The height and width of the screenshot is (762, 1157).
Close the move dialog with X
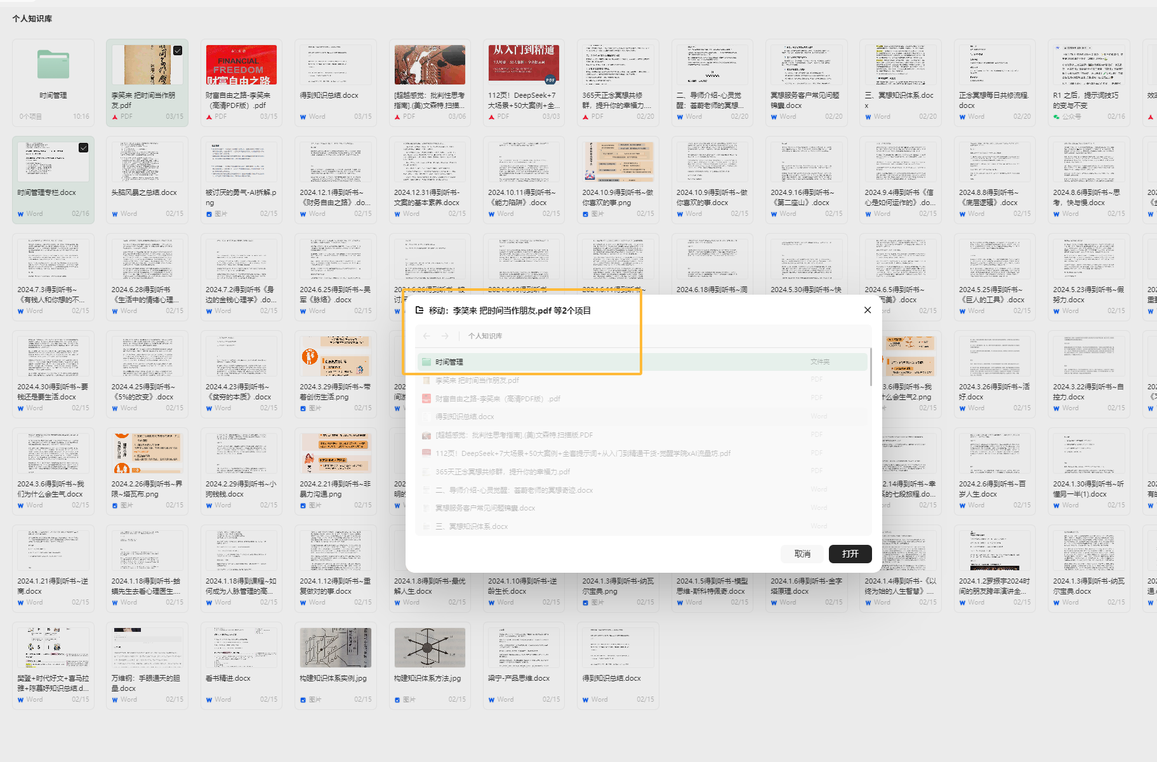point(868,310)
